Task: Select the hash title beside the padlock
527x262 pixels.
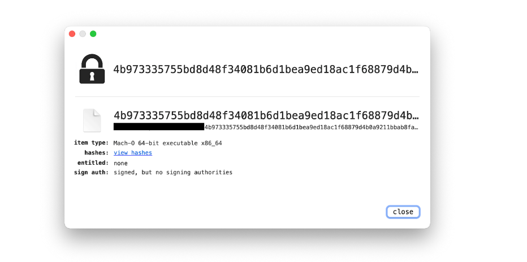Action: 266,69
